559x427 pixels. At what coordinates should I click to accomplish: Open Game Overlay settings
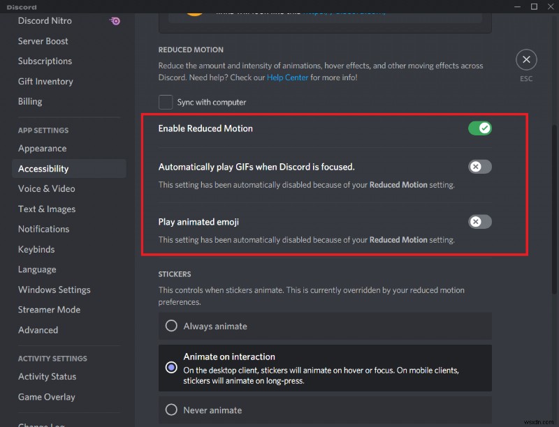click(x=46, y=396)
